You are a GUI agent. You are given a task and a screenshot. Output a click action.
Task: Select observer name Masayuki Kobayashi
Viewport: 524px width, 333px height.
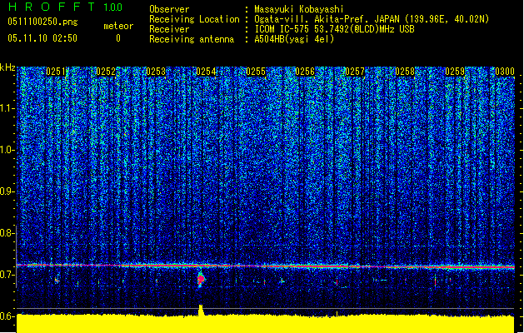pyautogui.click(x=299, y=9)
